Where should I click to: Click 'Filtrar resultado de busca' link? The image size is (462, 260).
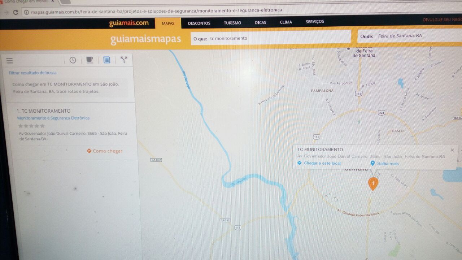click(33, 73)
